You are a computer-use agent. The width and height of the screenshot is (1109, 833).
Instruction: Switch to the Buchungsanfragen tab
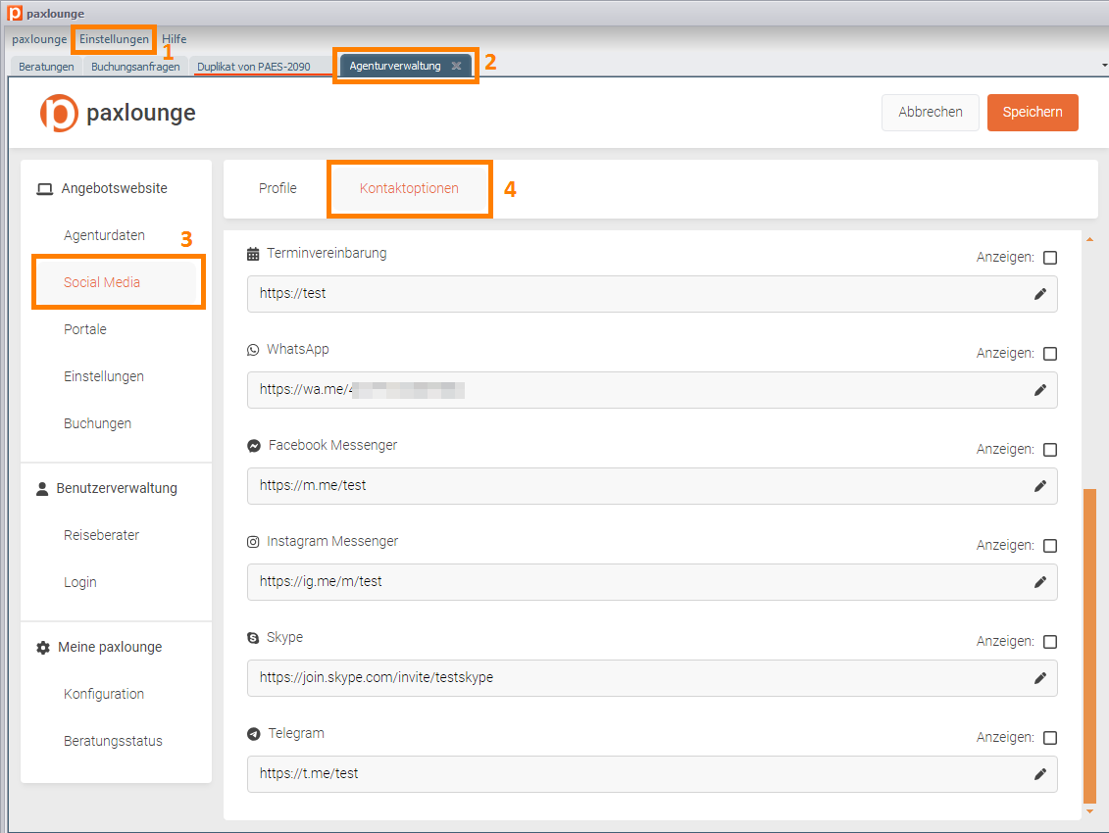click(135, 67)
